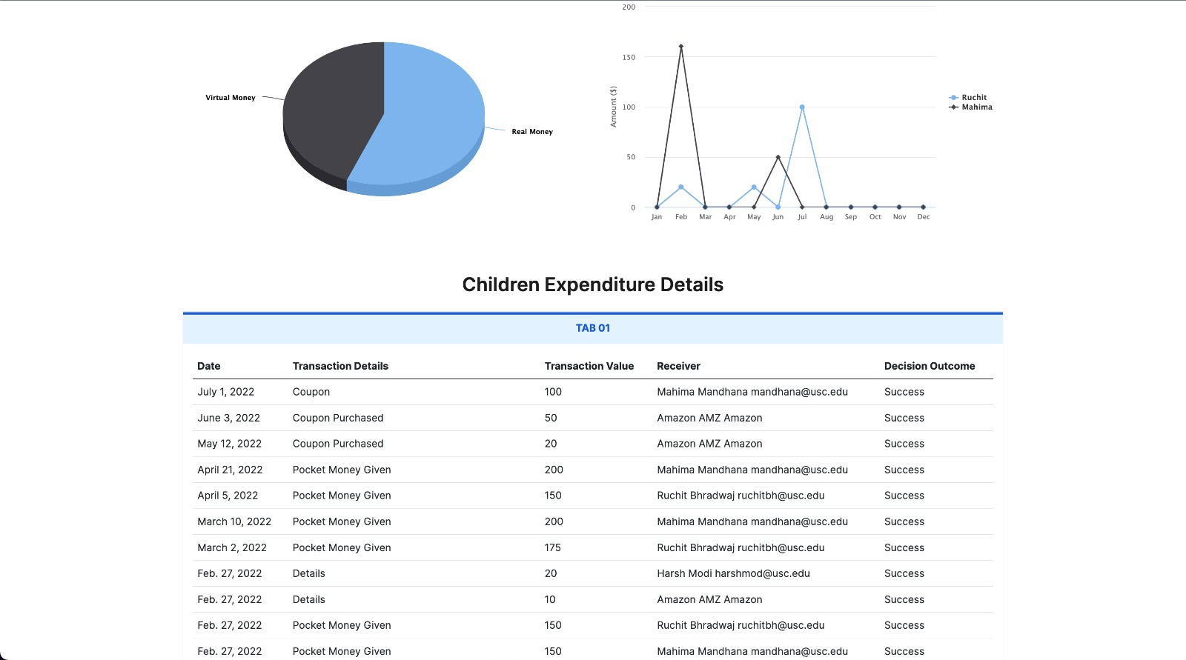The width and height of the screenshot is (1186, 660).
Task: Click Success outcome in Harsh Modi row
Action: pyautogui.click(x=904, y=573)
